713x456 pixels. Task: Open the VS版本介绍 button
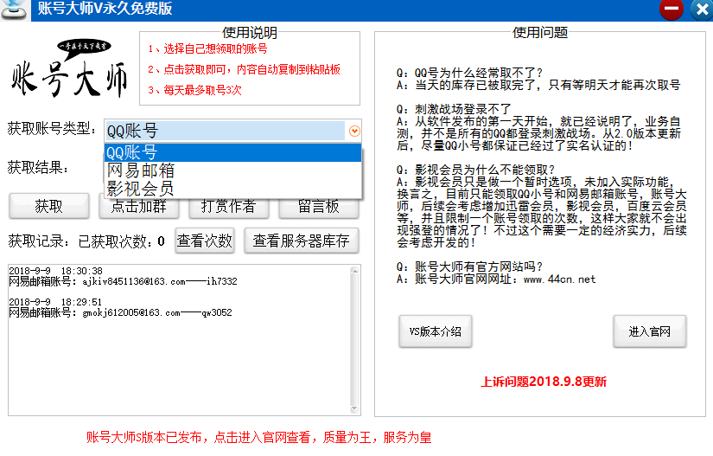point(436,331)
